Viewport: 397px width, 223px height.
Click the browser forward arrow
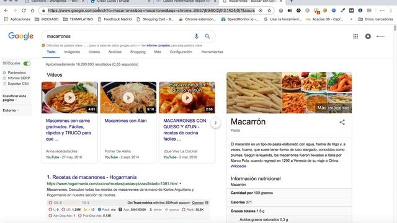point(15,11)
